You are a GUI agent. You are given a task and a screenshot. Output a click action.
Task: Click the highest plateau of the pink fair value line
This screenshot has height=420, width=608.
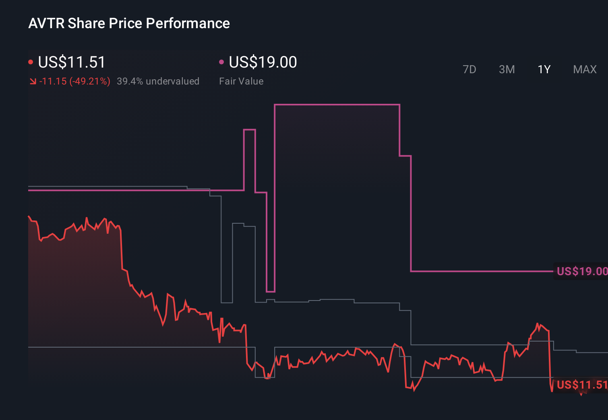[337, 105]
